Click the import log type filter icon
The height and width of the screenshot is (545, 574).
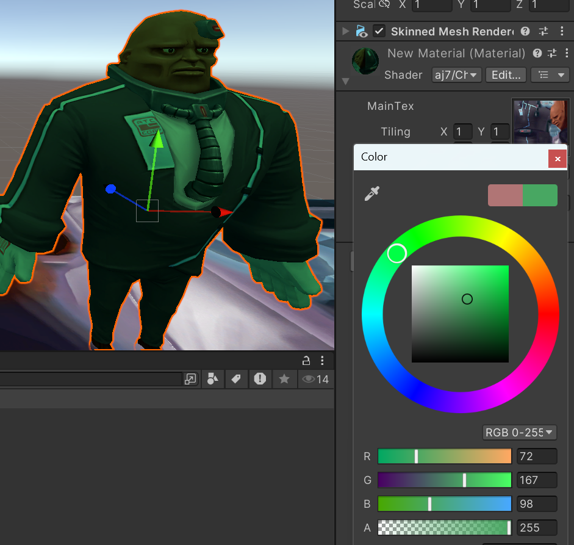[260, 379]
